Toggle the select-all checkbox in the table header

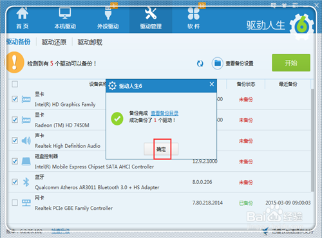pos(15,84)
